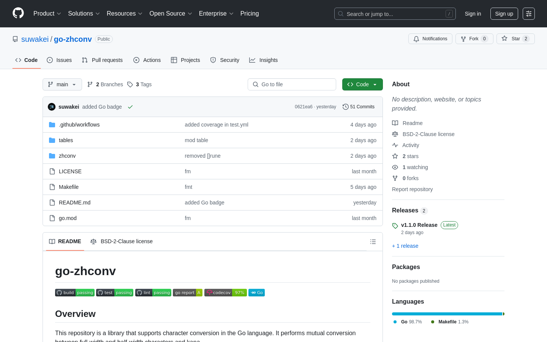Open the Notifications button
This screenshot has height=342, width=547.
pos(430,39)
